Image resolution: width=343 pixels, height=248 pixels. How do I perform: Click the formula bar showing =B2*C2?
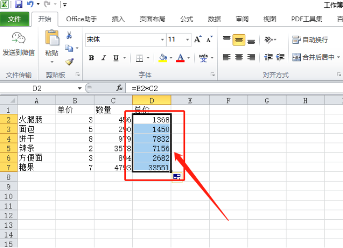pos(234,88)
